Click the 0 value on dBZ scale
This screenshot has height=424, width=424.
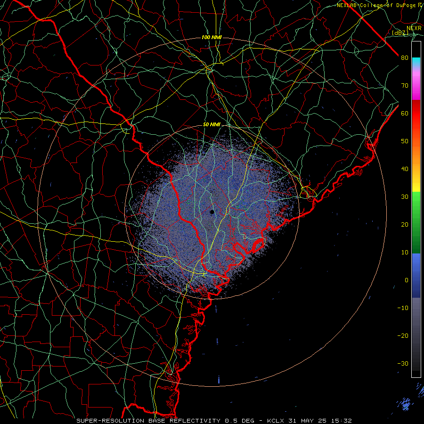pos(407,280)
